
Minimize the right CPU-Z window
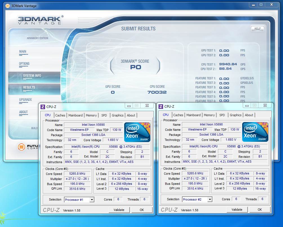coord(247,105)
